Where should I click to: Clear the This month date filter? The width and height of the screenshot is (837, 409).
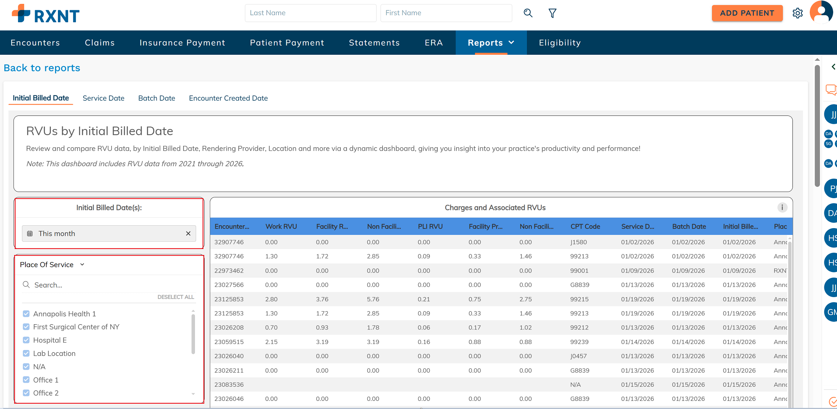188,233
